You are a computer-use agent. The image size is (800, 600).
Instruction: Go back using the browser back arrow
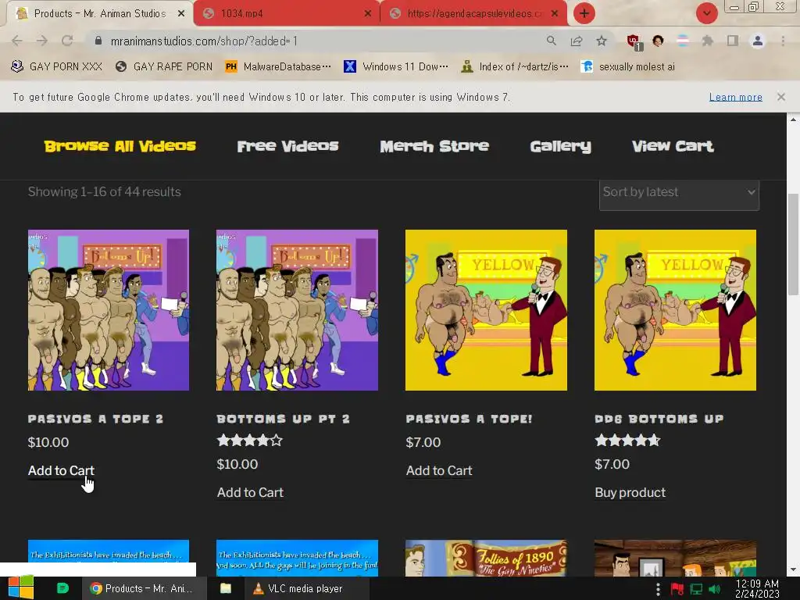coord(17,41)
